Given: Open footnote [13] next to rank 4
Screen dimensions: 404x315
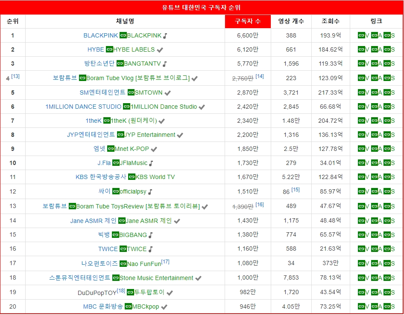Looking at the screenshot, I should 15,76.
